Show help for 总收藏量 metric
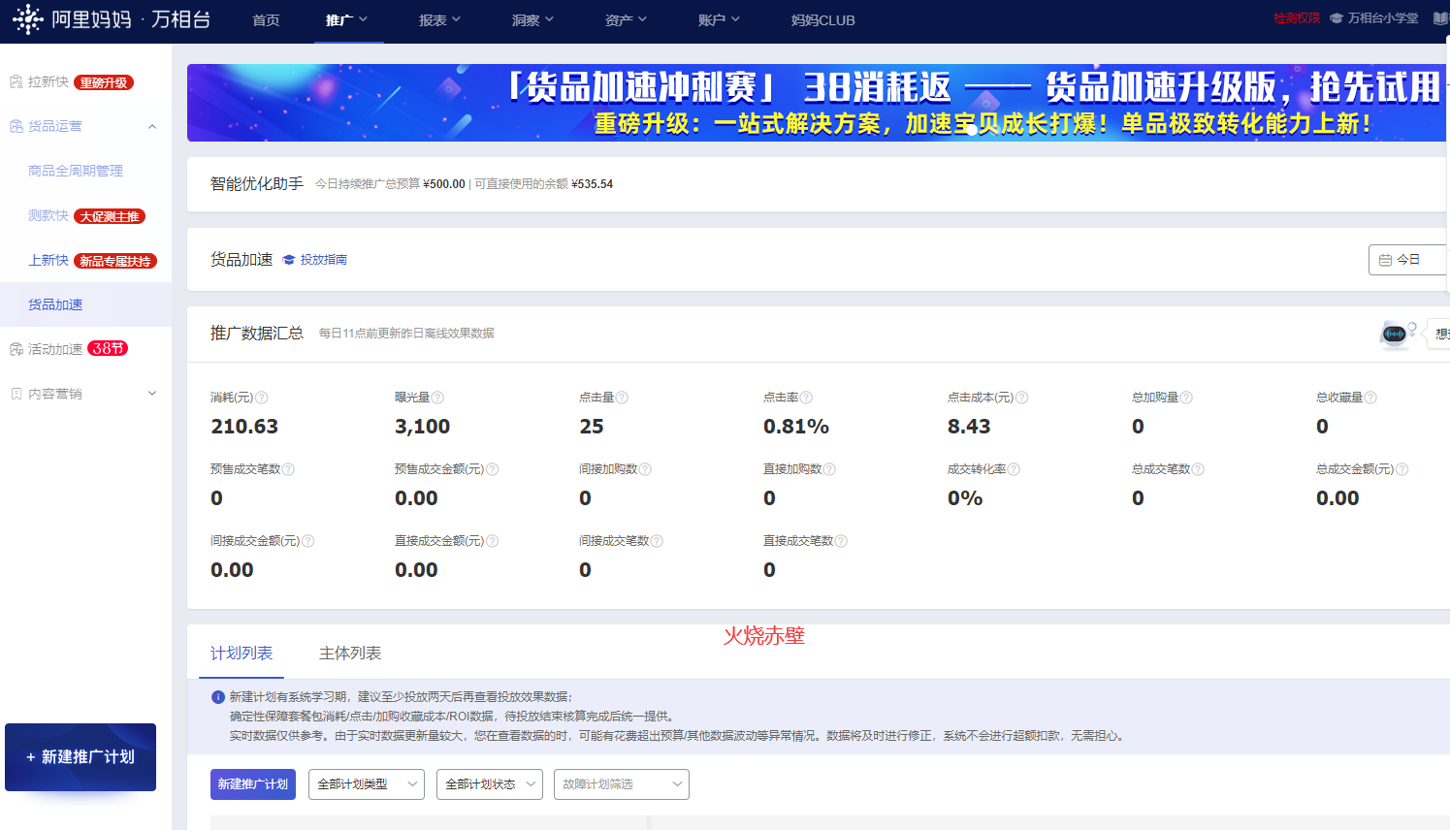Screen dimensions: 1450x830 pos(1370,398)
